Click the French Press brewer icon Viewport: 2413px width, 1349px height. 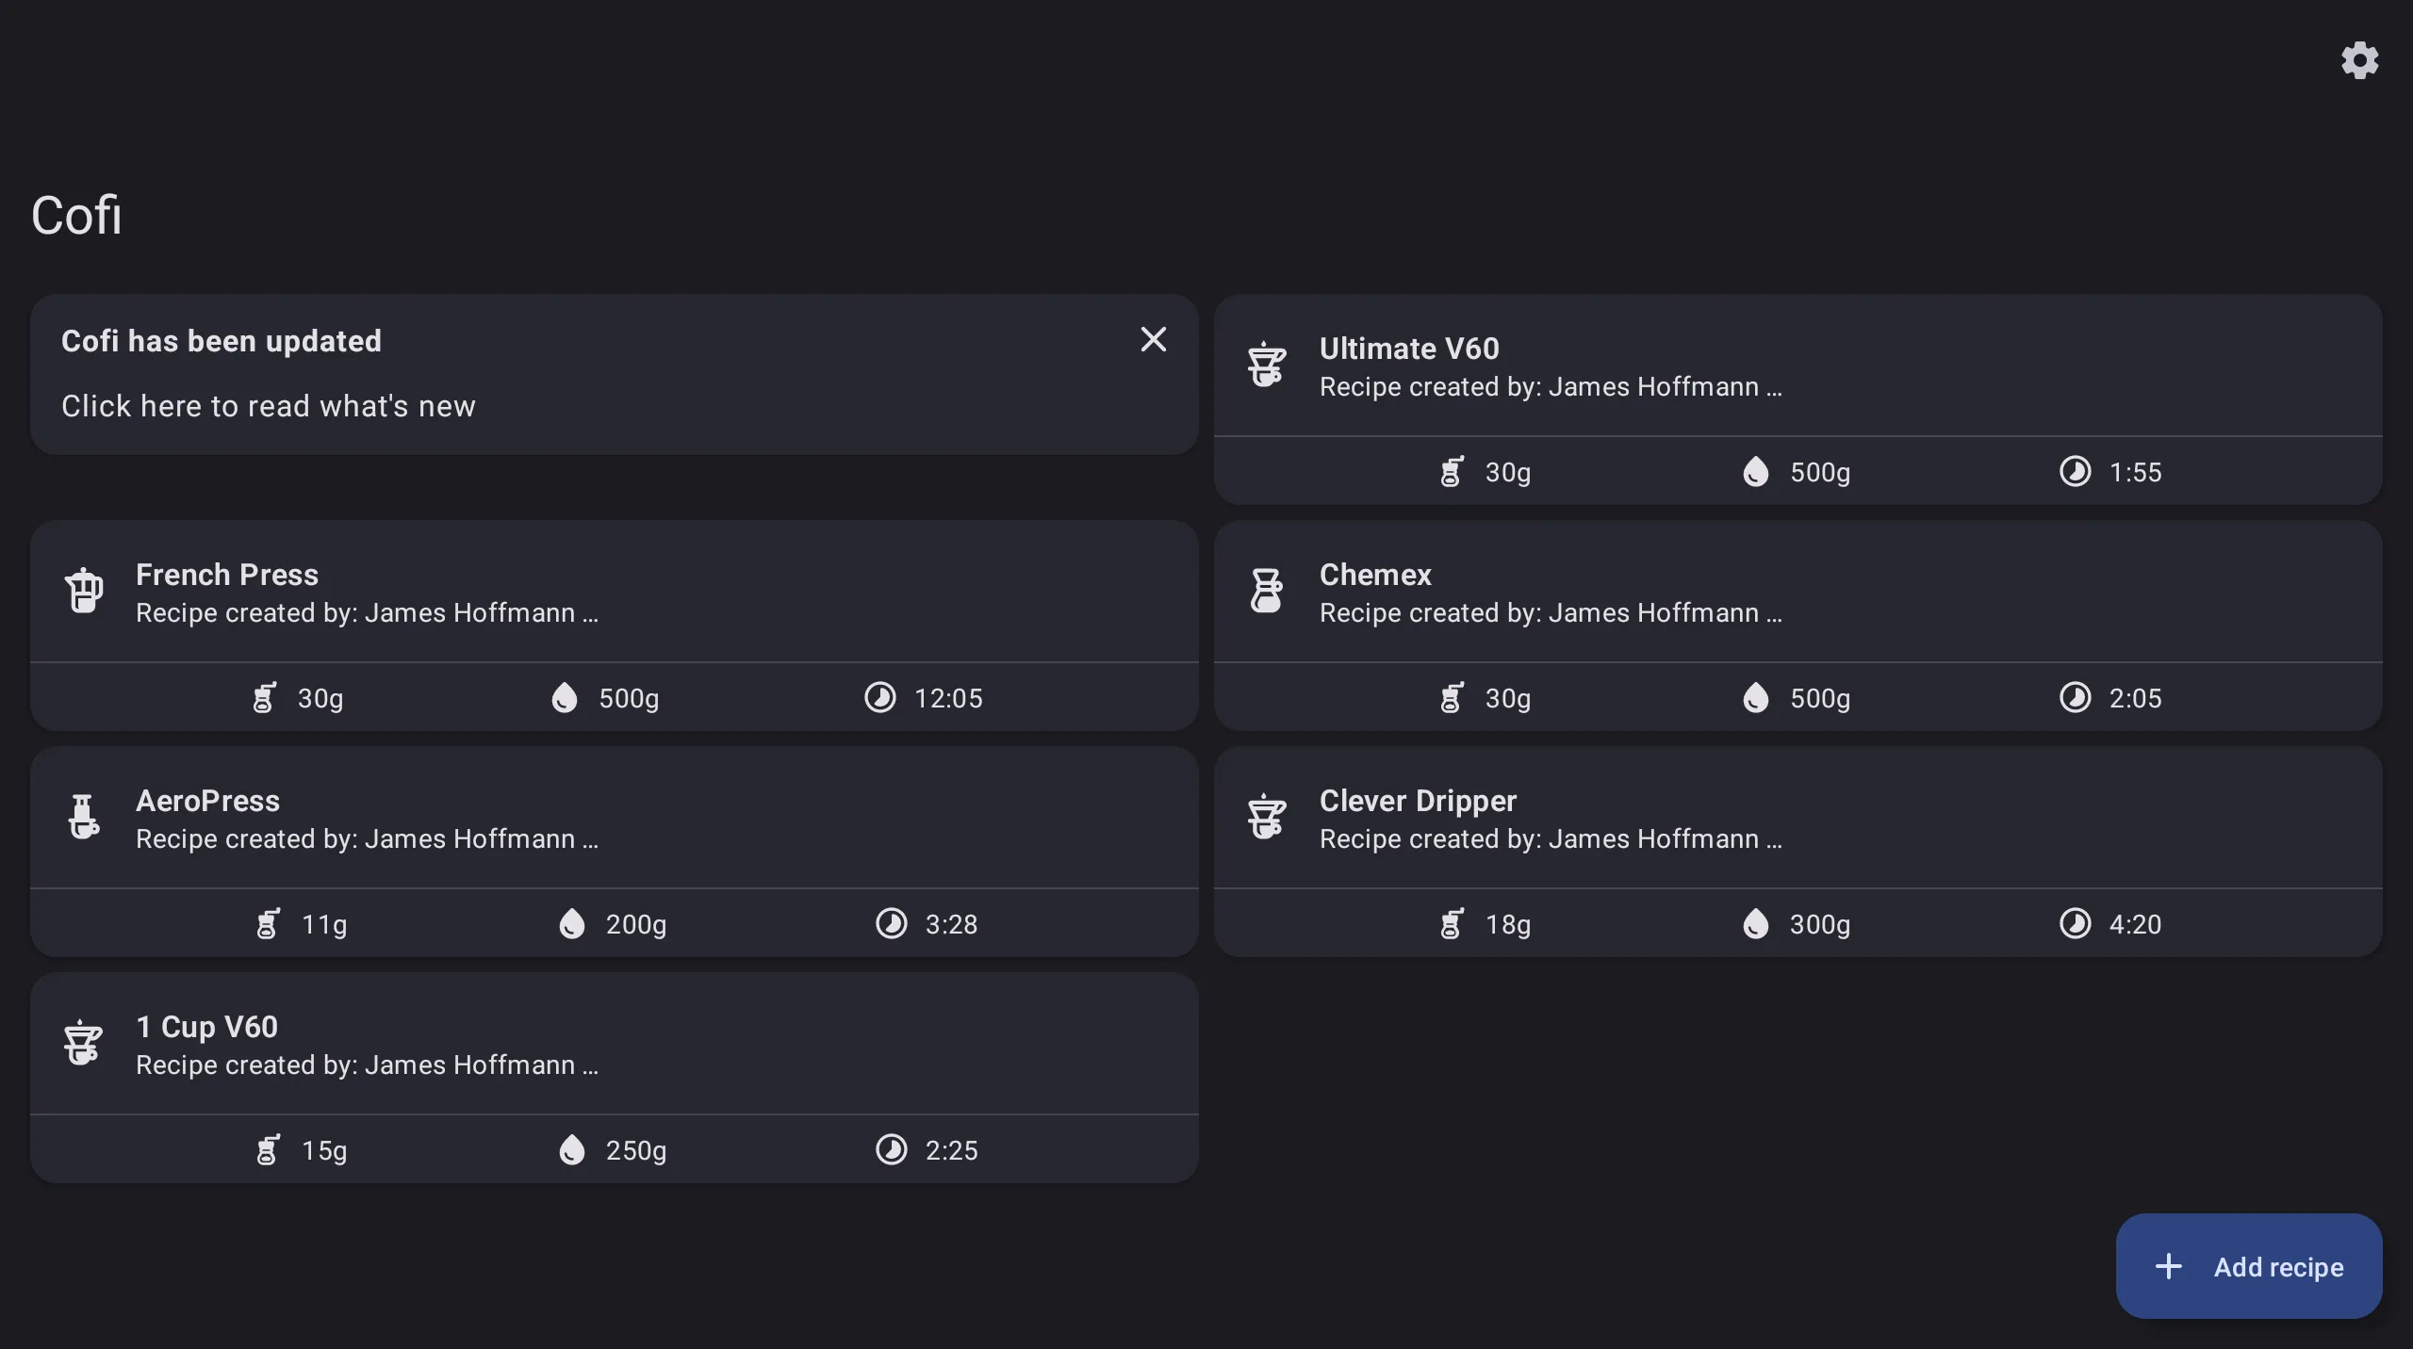[x=84, y=591]
